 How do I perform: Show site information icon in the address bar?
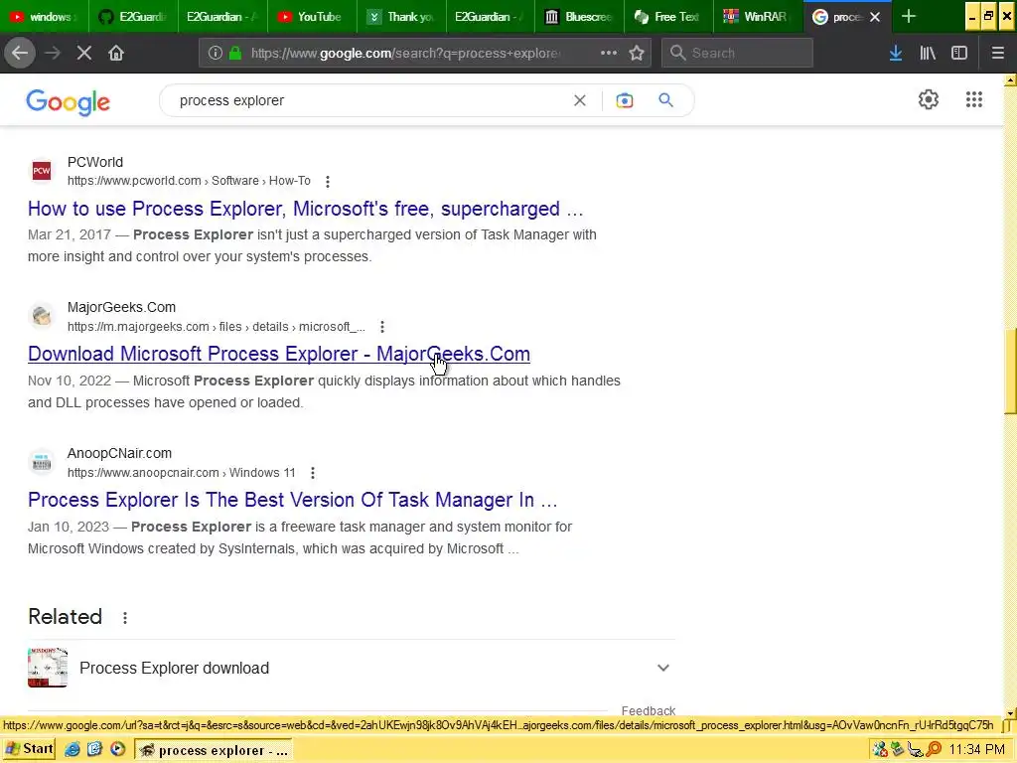pyautogui.click(x=216, y=54)
